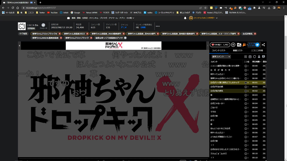Click the 邪神ちゃんMAD&動画投稿祭 tag

(x=45, y=38)
